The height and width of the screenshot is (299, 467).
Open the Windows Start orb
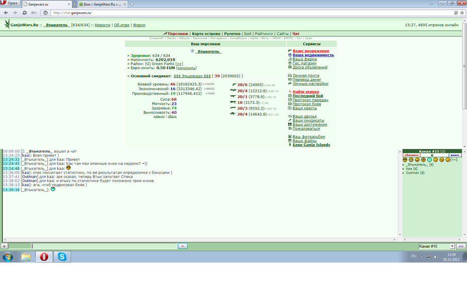tap(8, 257)
